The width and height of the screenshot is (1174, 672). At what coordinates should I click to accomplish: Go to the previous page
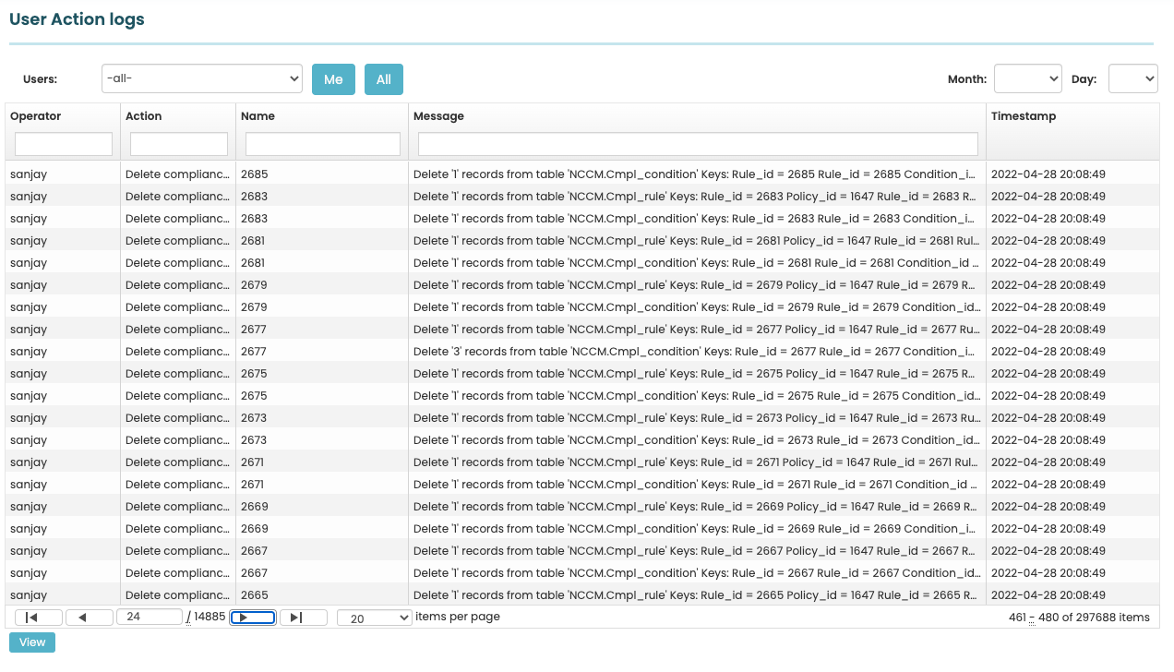tap(90, 617)
